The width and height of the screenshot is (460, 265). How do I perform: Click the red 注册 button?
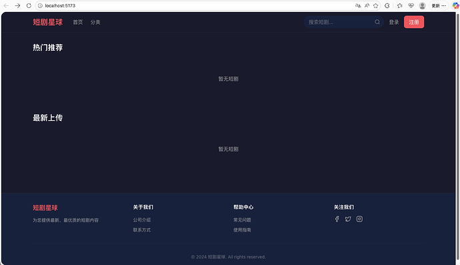tap(414, 22)
